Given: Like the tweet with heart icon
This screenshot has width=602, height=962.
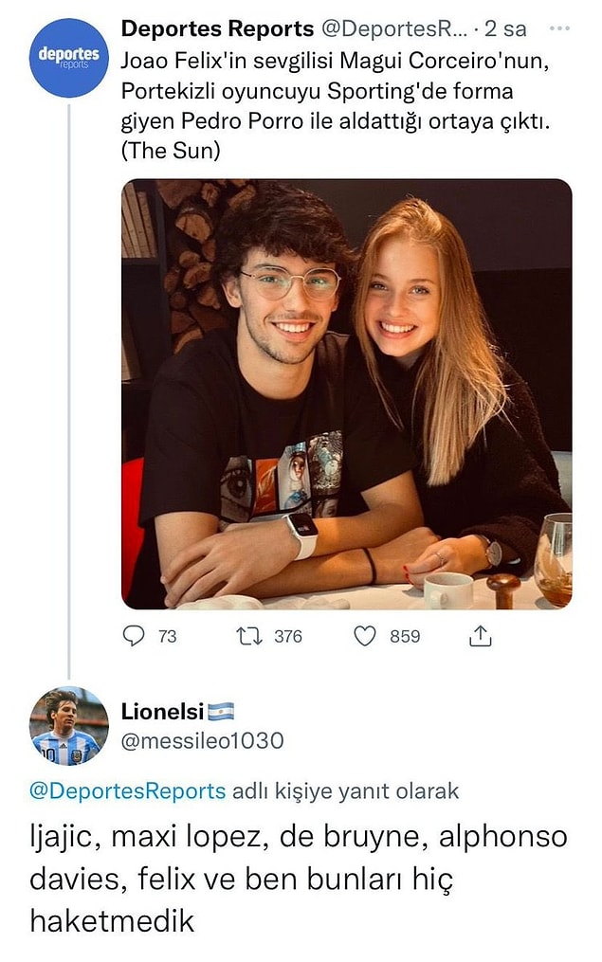Looking at the screenshot, I should pyautogui.click(x=364, y=636).
